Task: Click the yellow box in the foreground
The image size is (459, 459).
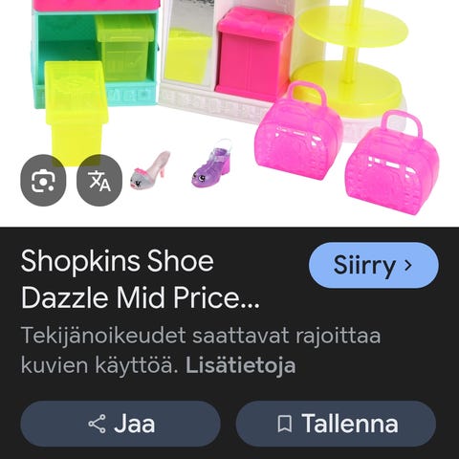Action: coord(76,114)
